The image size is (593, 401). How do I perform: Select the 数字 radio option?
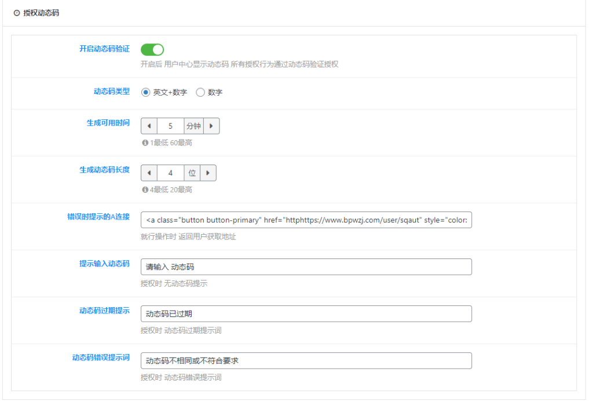[200, 93]
